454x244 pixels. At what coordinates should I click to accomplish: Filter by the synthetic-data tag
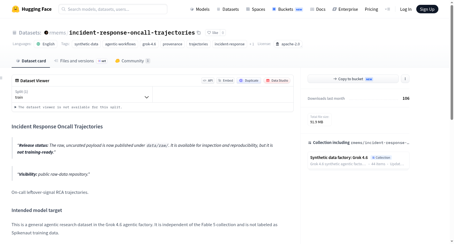coord(86,44)
